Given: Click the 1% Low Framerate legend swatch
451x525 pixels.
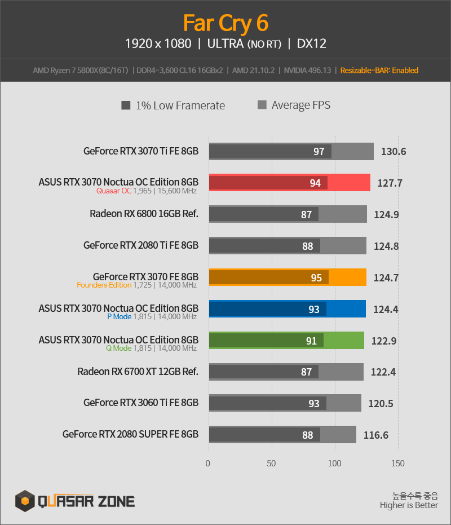Looking at the screenshot, I should click(x=126, y=105).
